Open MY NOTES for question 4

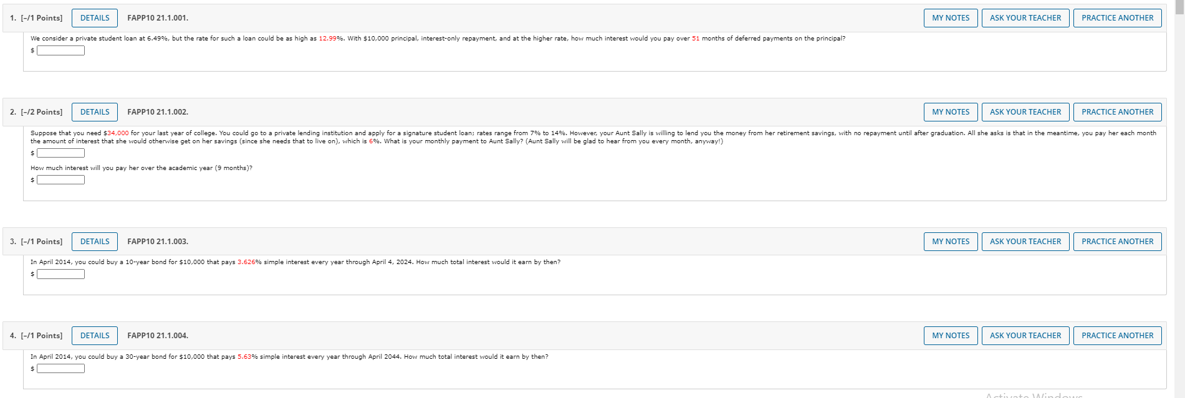[x=950, y=335]
